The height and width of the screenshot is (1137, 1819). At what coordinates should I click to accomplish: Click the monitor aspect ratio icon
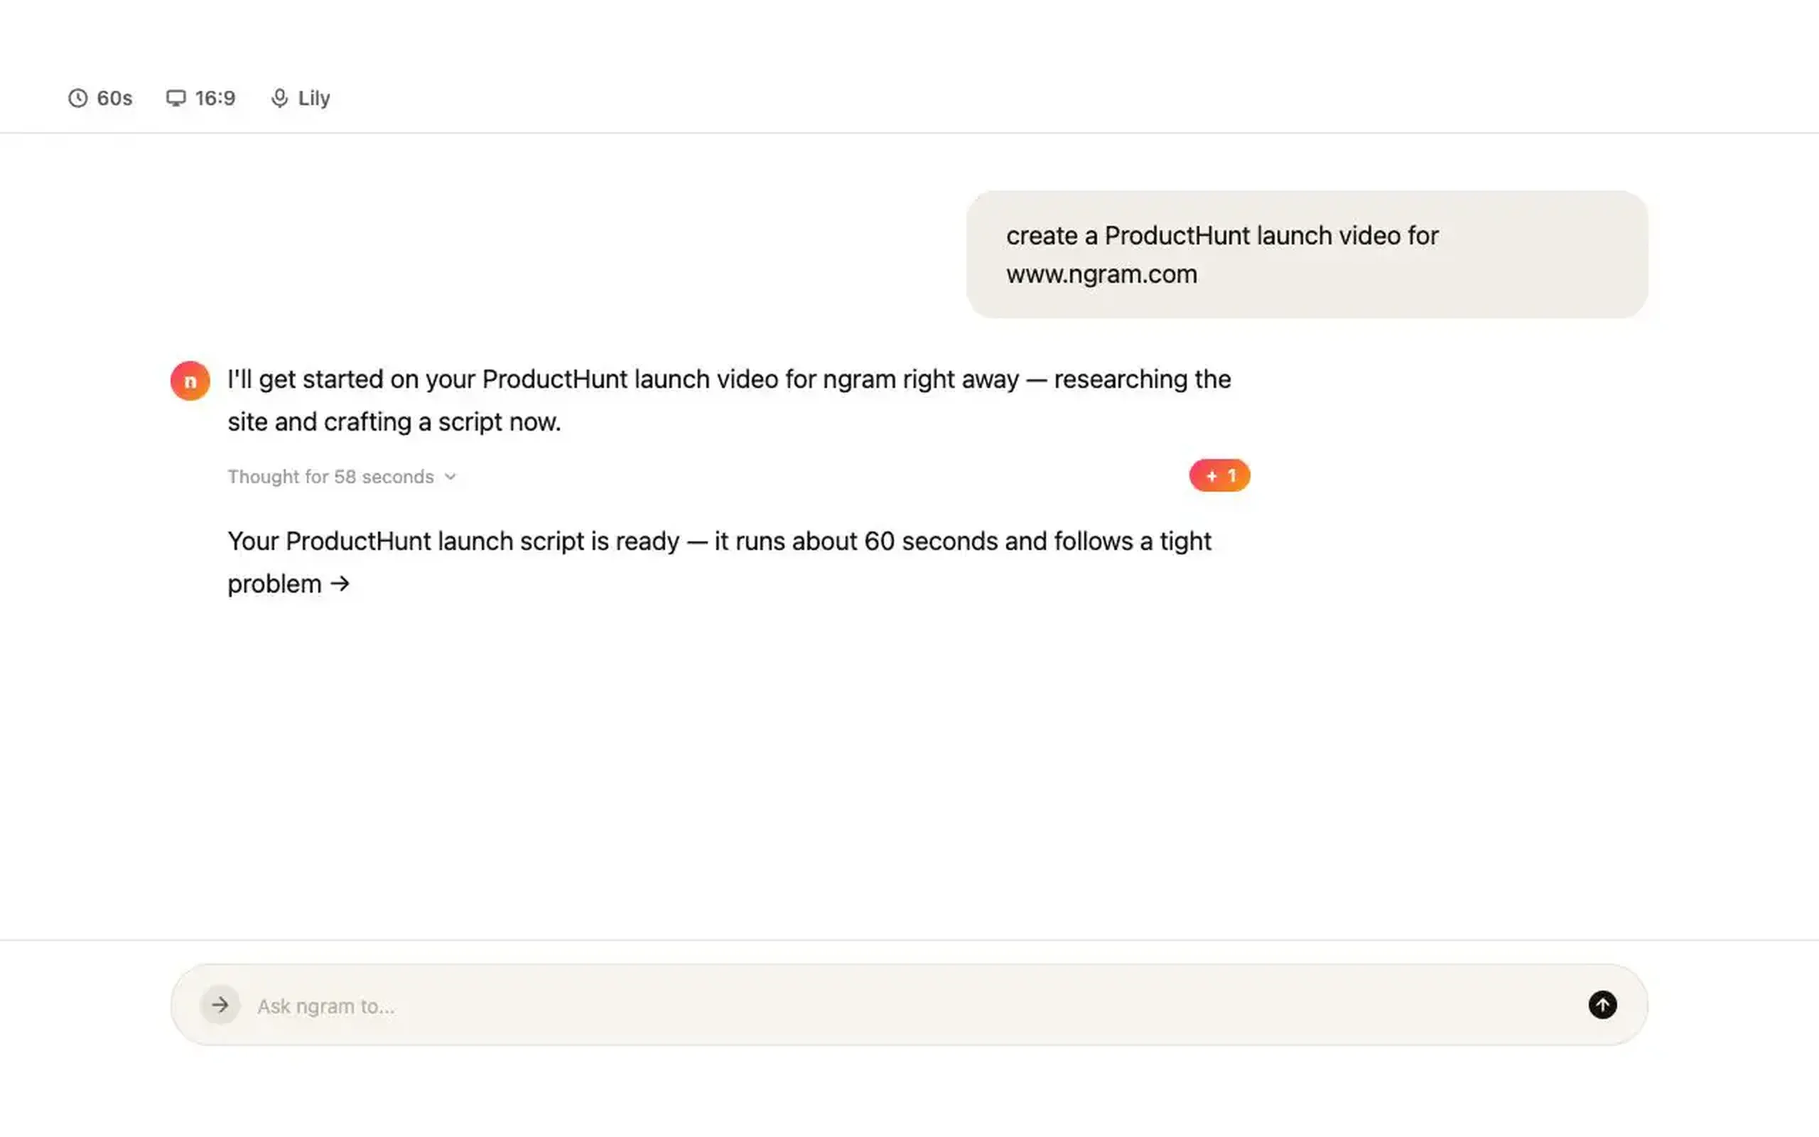coord(176,99)
